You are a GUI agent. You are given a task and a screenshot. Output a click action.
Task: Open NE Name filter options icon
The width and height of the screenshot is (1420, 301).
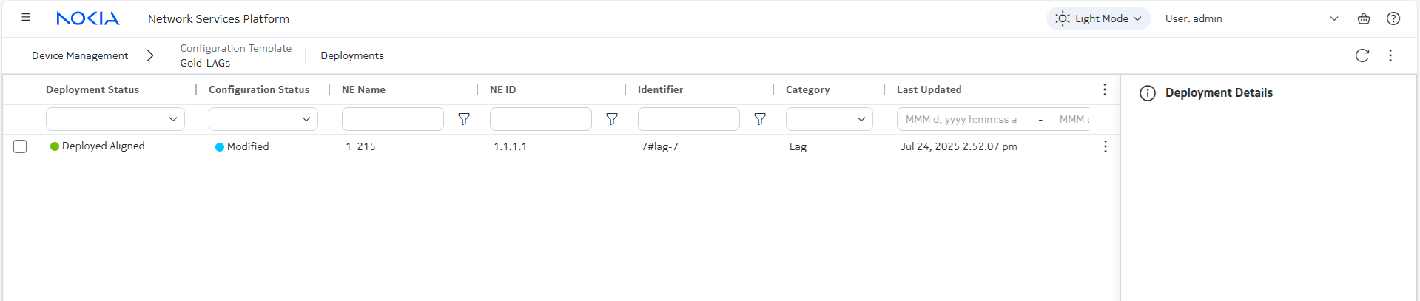[464, 119]
